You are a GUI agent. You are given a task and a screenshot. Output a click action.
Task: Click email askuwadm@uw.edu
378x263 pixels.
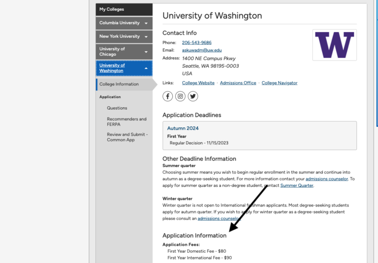pos(202,50)
